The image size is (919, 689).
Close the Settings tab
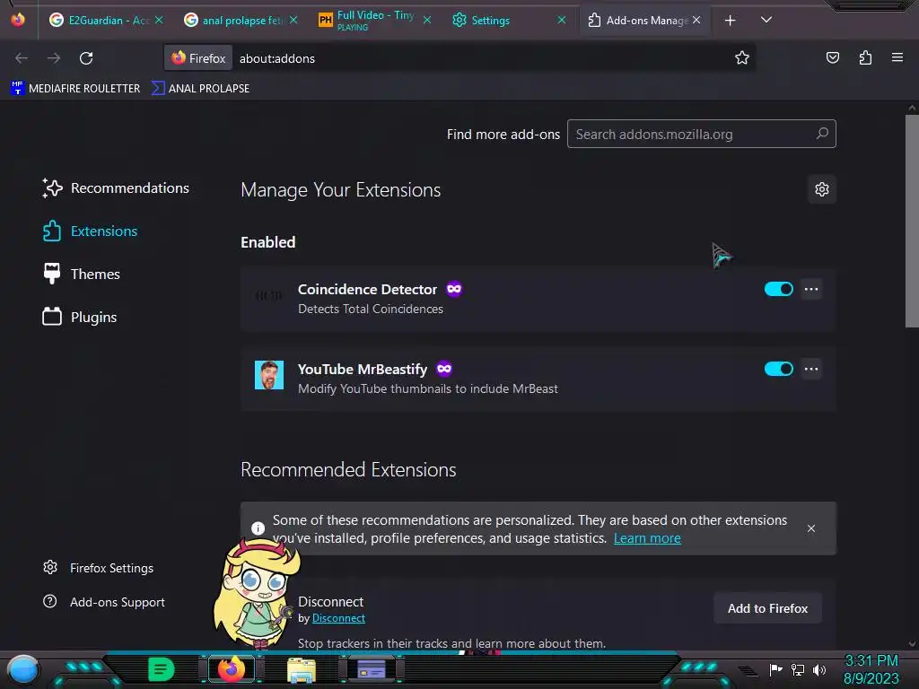(x=562, y=20)
